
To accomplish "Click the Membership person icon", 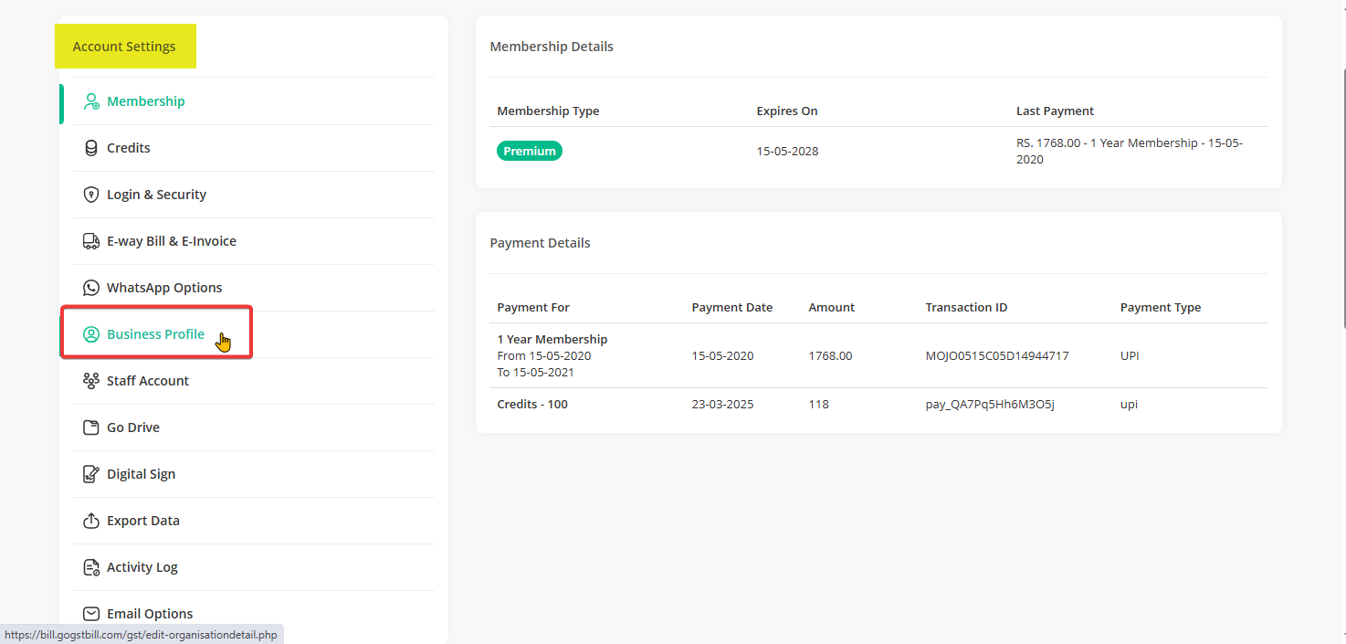I will [91, 101].
